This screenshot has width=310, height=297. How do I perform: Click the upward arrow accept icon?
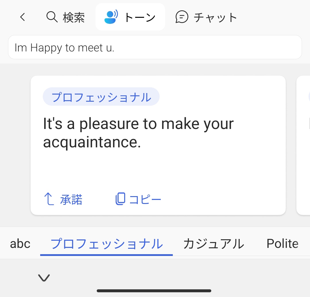click(49, 199)
